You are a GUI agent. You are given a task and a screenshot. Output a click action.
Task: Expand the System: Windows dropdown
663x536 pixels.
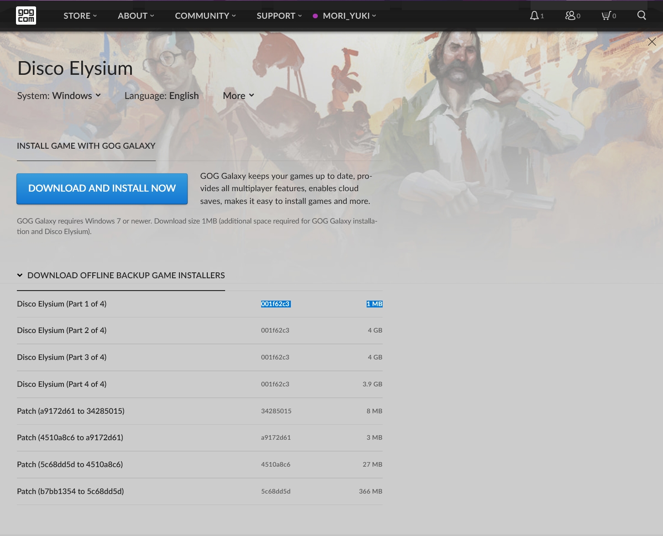(59, 96)
